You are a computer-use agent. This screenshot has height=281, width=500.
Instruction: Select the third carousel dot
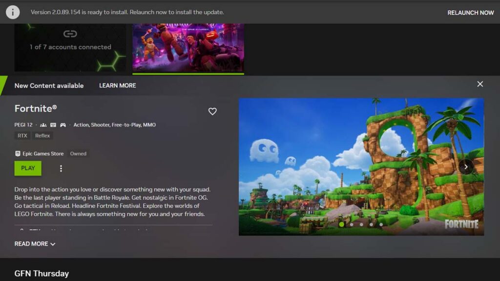coord(361,224)
